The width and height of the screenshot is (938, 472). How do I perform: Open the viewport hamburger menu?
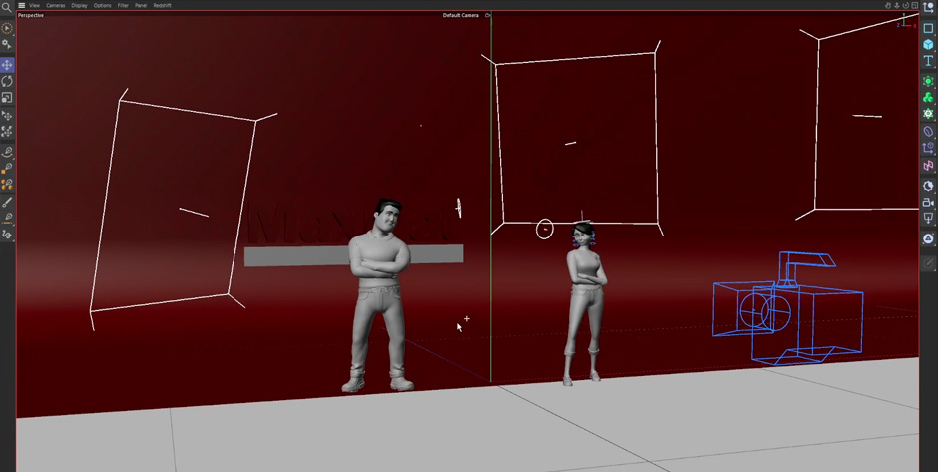(x=21, y=5)
